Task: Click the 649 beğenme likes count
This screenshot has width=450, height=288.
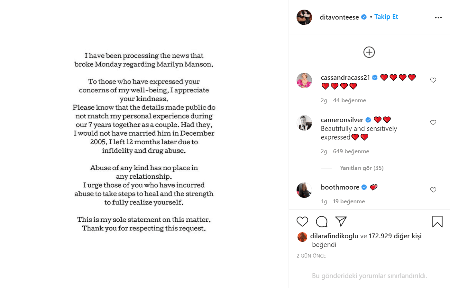Action: pyautogui.click(x=351, y=151)
